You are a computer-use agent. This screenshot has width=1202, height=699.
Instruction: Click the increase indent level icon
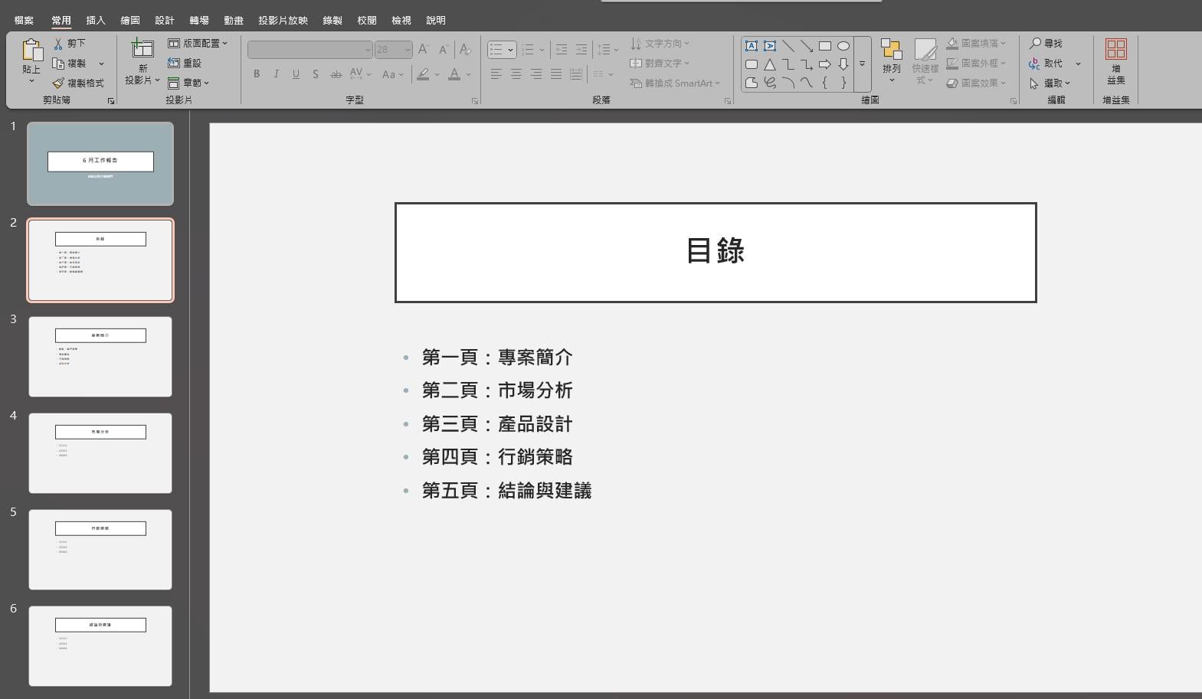[x=581, y=50]
